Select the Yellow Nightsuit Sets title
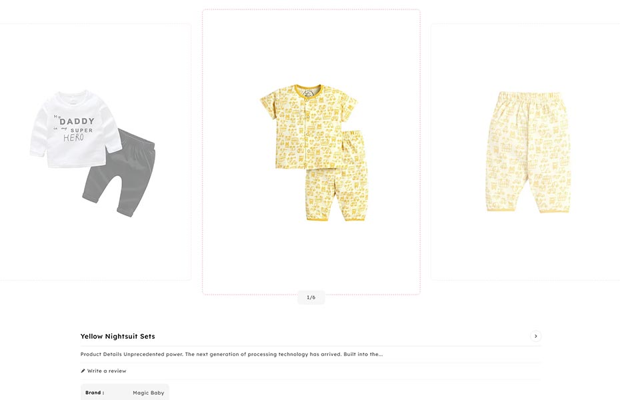The height and width of the screenshot is (400, 620). coord(118,337)
